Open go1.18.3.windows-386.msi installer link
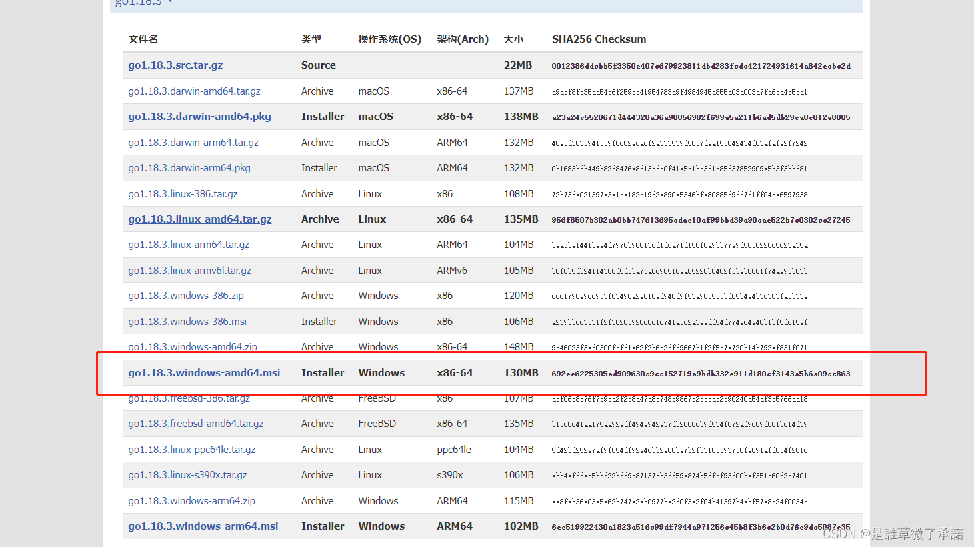The width and height of the screenshot is (974, 547). tap(187, 322)
